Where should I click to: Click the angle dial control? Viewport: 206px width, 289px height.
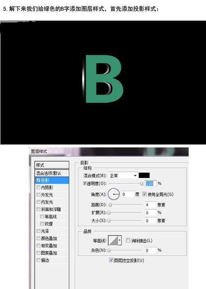(114, 194)
